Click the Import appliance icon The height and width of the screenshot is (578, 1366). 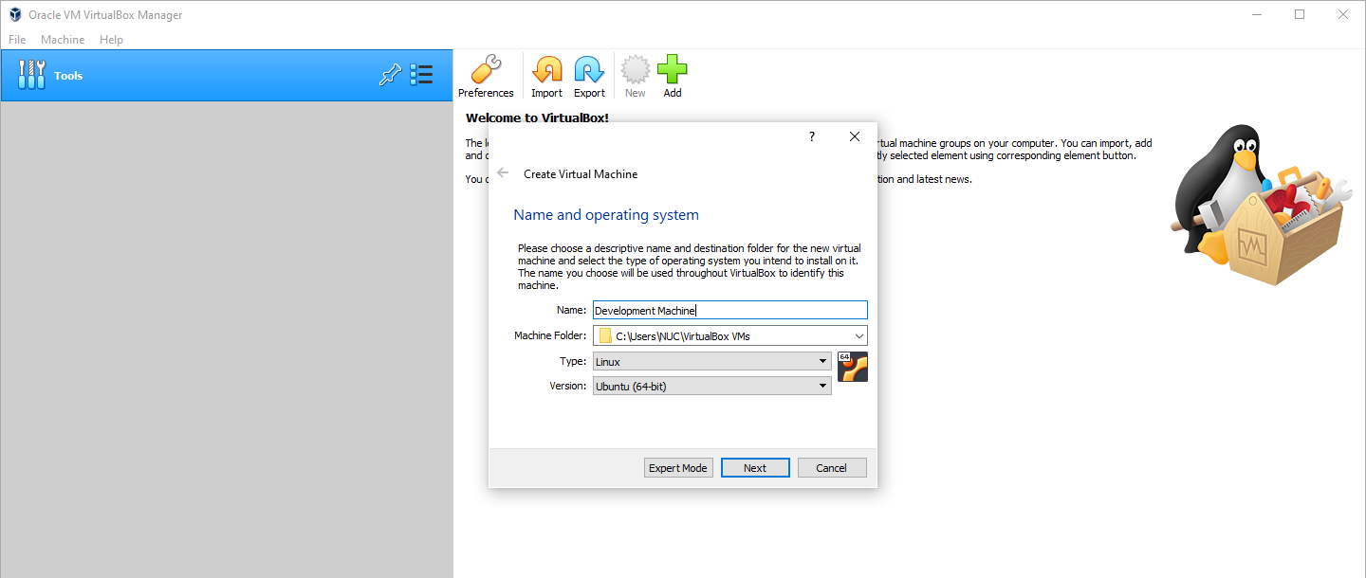(x=546, y=77)
